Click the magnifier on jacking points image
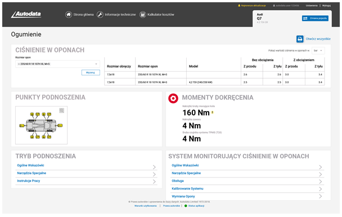The image size is (342, 217). [x=62, y=110]
